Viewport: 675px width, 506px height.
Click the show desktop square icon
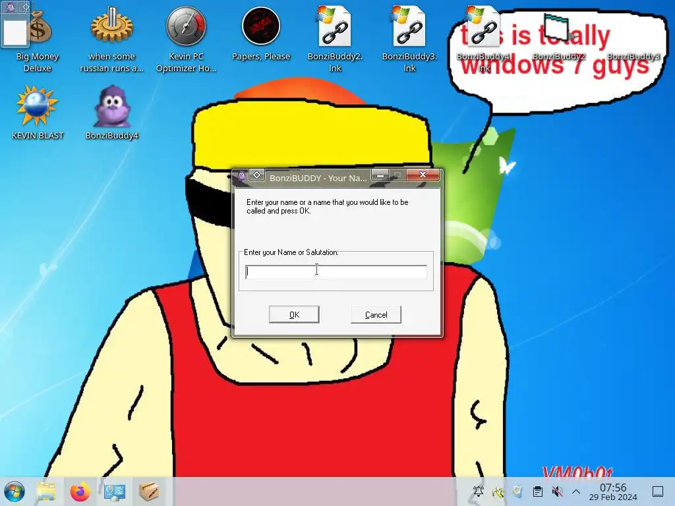(658, 492)
